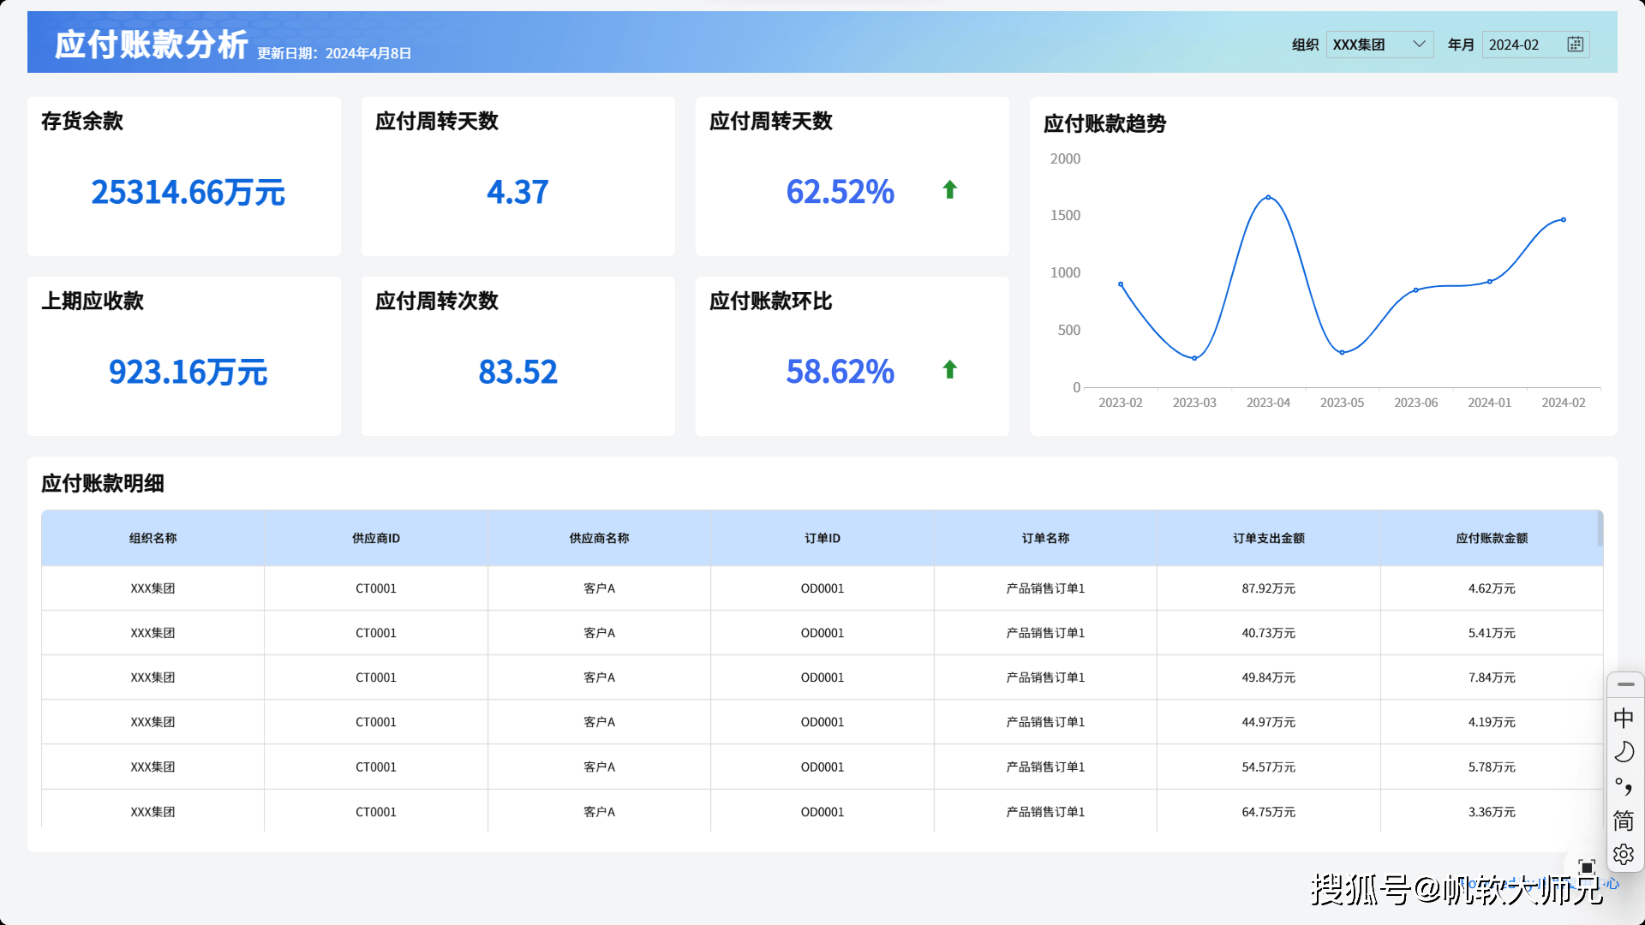Click the 4.62万元 cell in first row
This screenshot has height=925, width=1645.
pyautogui.click(x=1491, y=588)
